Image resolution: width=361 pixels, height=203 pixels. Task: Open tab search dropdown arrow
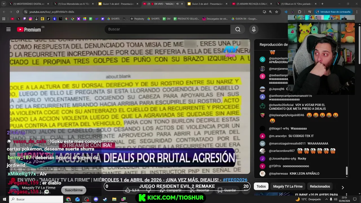click(3, 4)
